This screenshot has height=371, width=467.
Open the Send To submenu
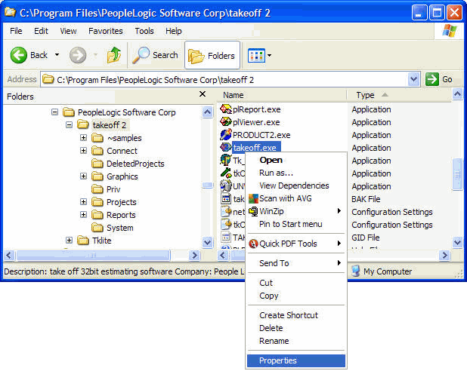pyautogui.click(x=296, y=263)
